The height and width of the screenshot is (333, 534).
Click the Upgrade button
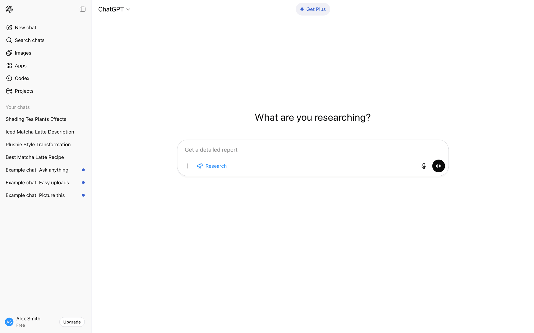pos(72,322)
